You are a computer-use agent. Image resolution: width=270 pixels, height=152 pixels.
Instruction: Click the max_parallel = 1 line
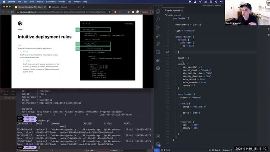coord(192,67)
